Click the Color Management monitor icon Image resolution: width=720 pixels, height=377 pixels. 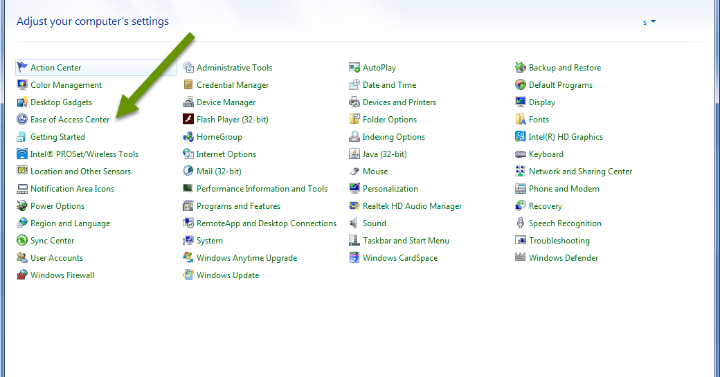(x=22, y=85)
